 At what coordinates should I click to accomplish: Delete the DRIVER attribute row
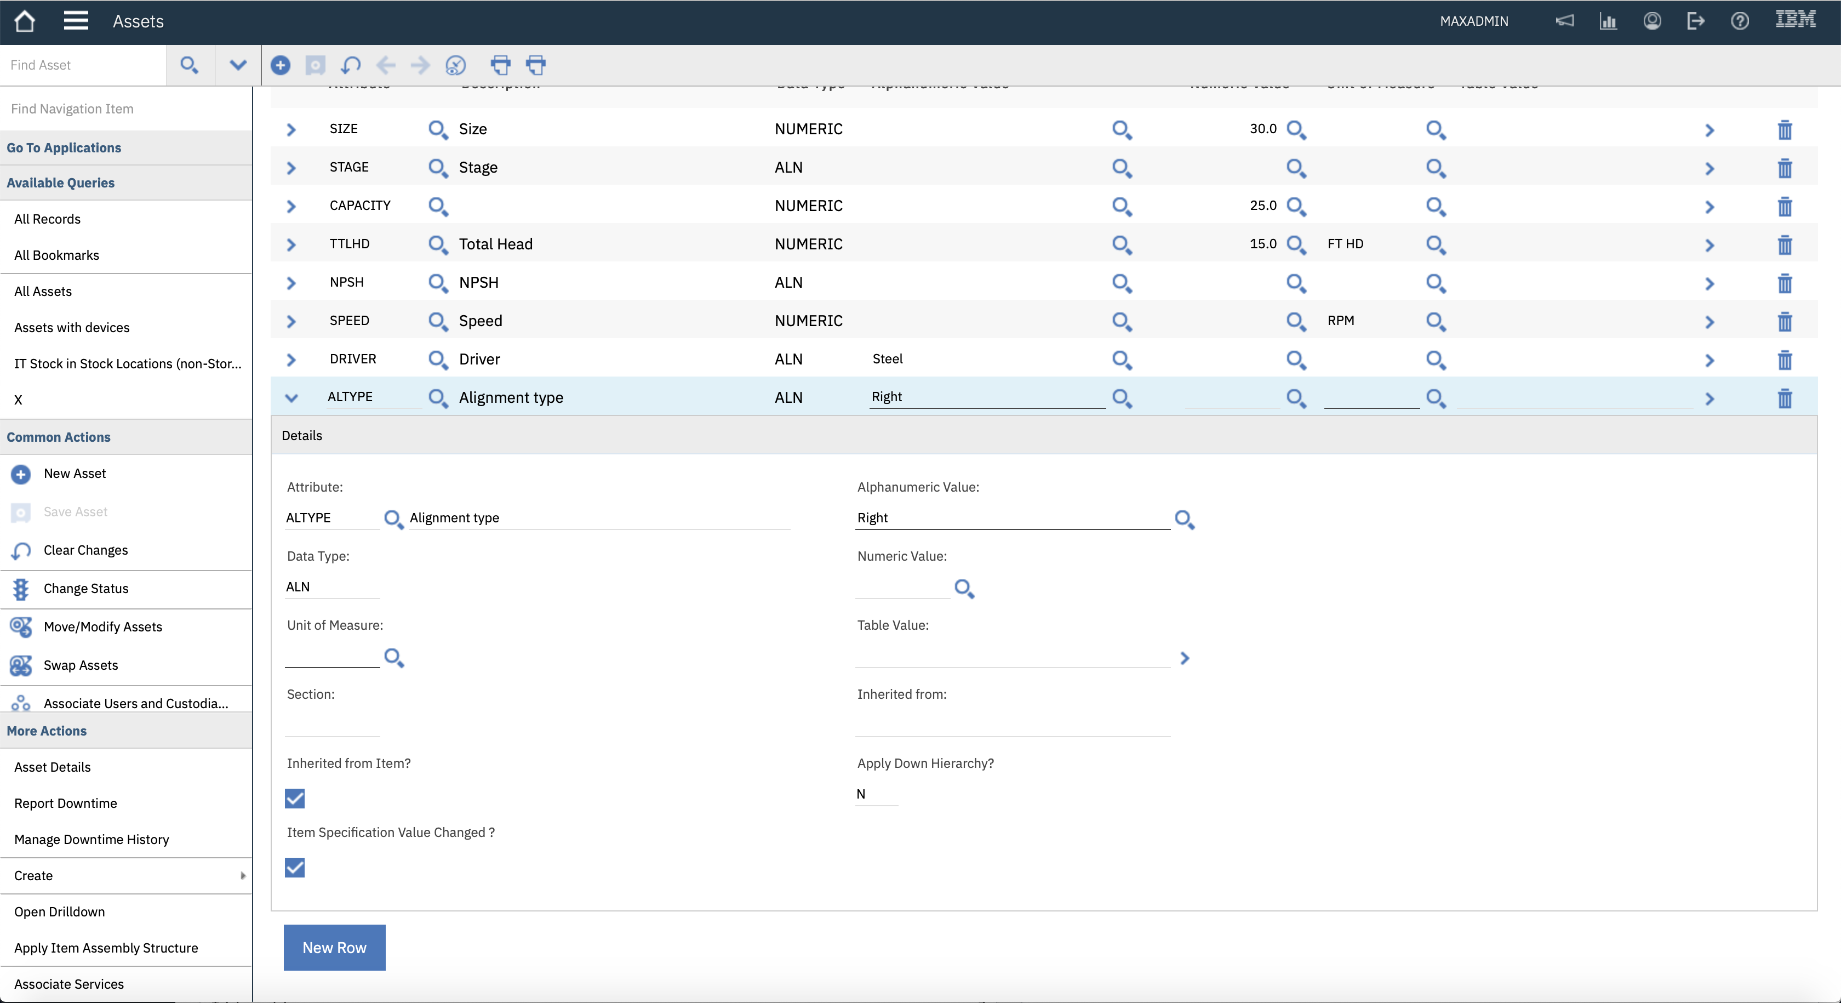click(1785, 360)
